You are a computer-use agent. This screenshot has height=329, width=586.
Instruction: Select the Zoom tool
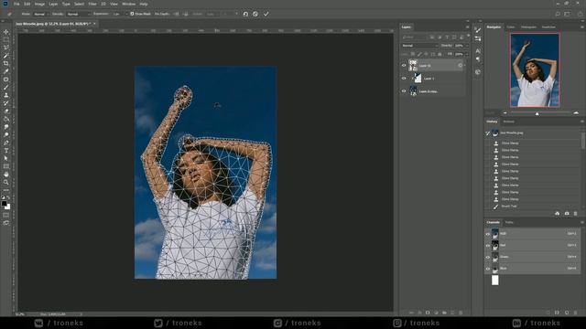click(x=6, y=182)
